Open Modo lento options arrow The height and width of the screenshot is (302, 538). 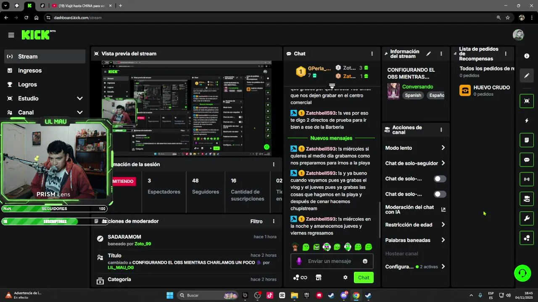pyautogui.click(x=443, y=148)
